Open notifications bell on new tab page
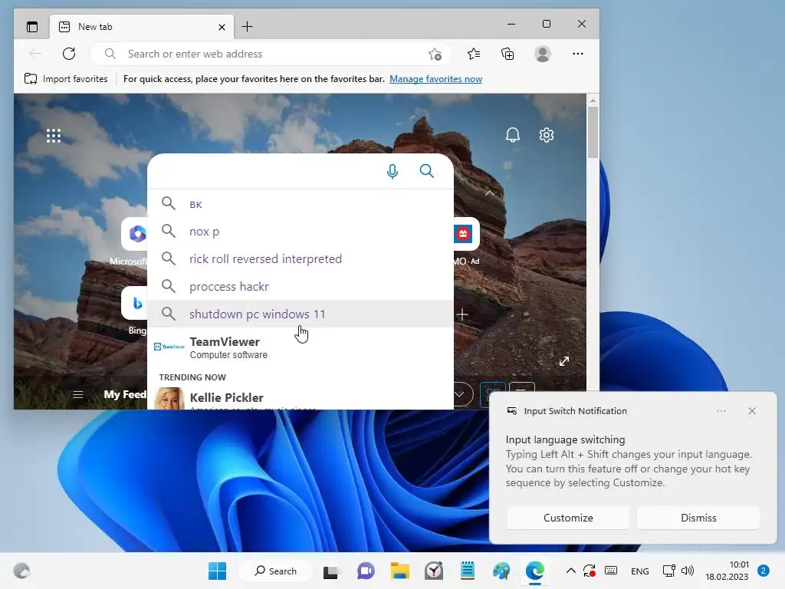The width and height of the screenshot is (785, 589). (x=513, y=135)
